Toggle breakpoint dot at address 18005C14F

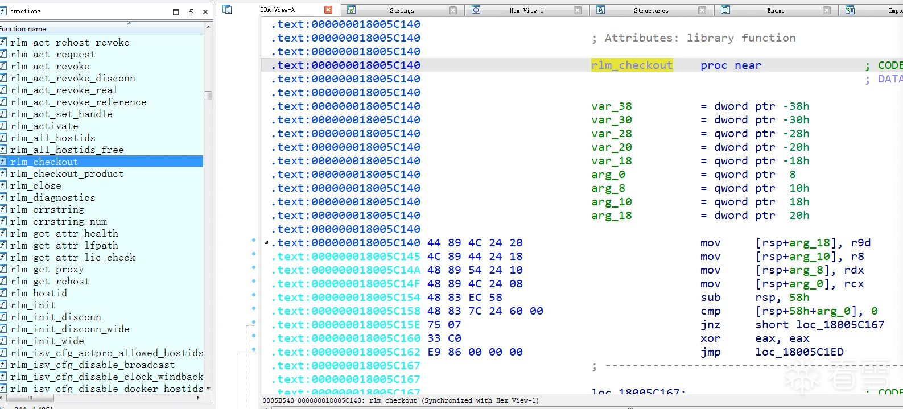click(254, 281)
